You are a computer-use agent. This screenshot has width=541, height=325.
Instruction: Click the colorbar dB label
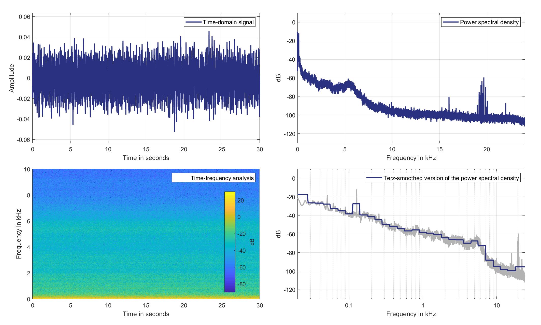252,242
